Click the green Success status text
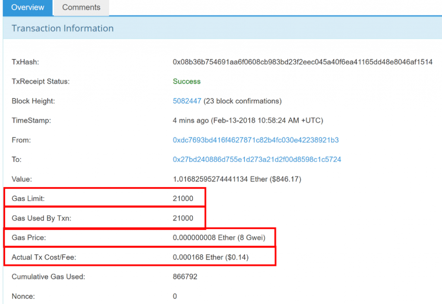 (186, 81)
